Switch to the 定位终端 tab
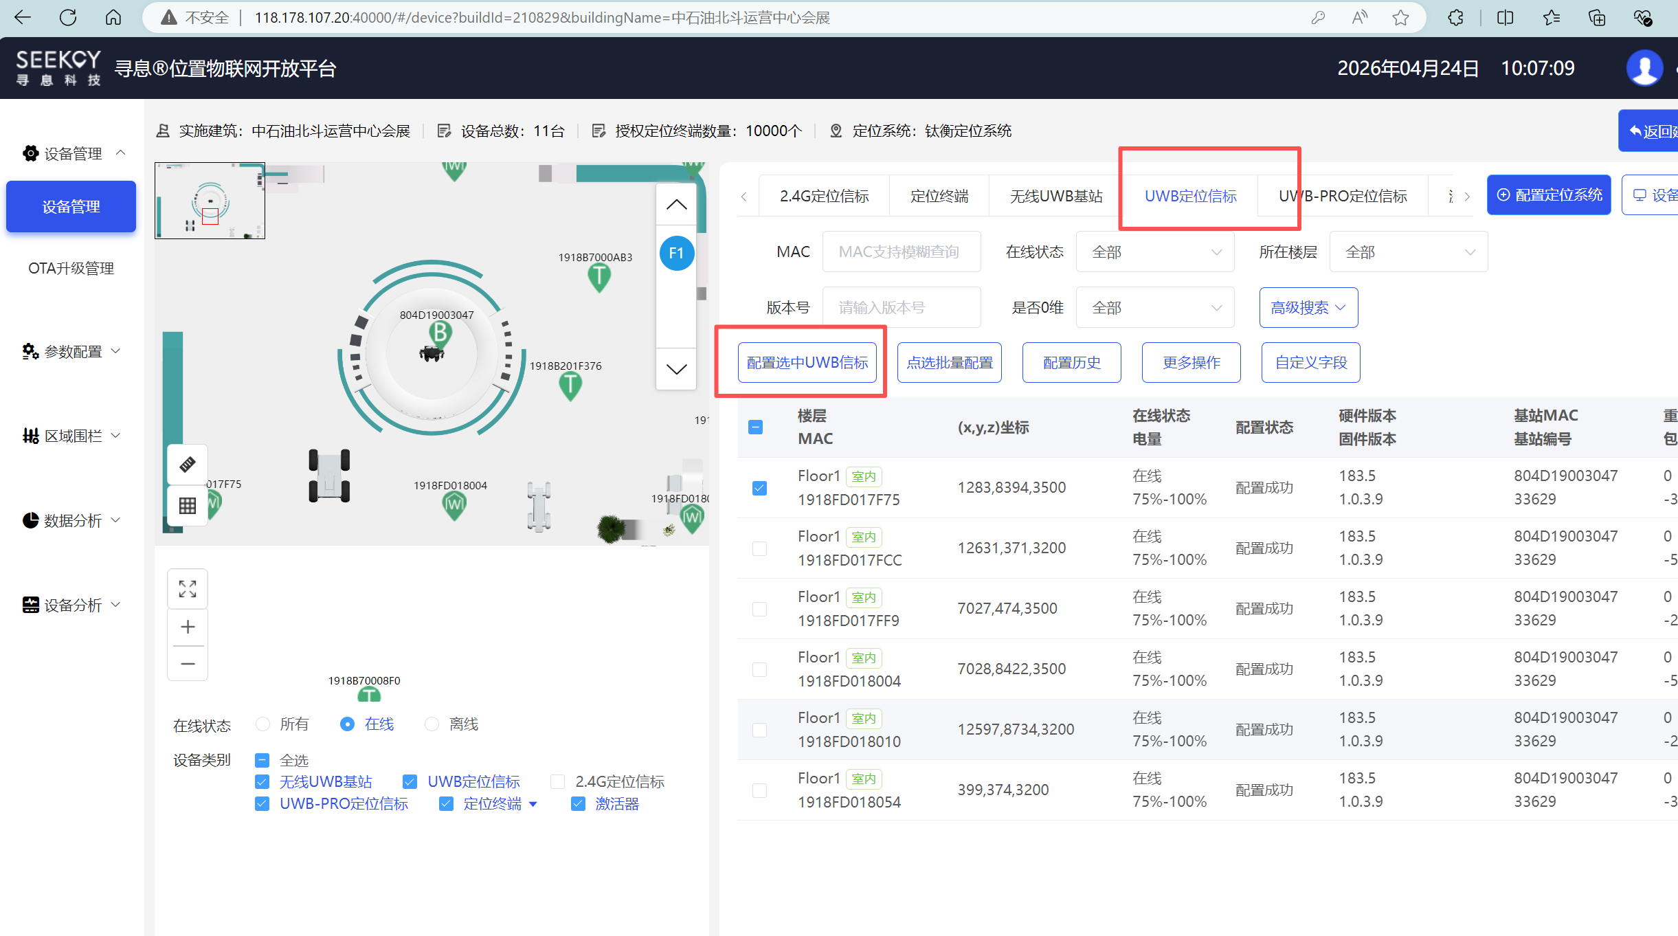 (x=939, y=197)
